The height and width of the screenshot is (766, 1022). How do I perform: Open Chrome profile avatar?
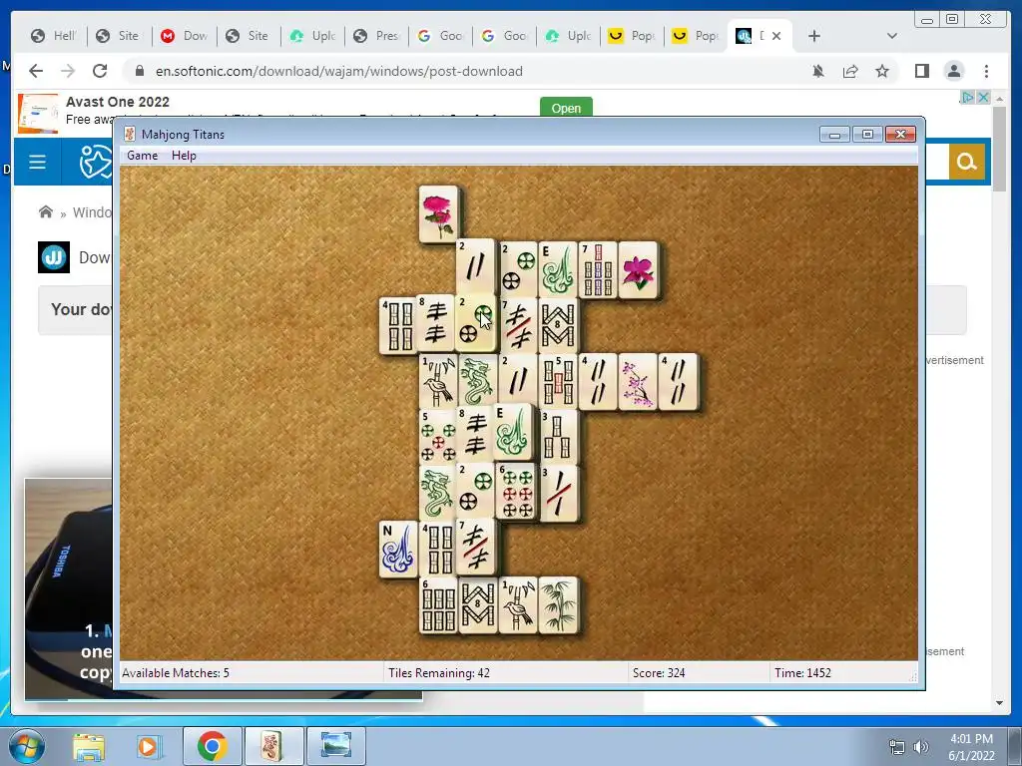tap(953, 71)
